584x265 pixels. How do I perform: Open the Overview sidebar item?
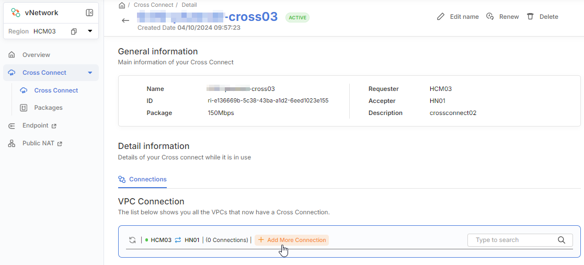click(x=36, y=55)
